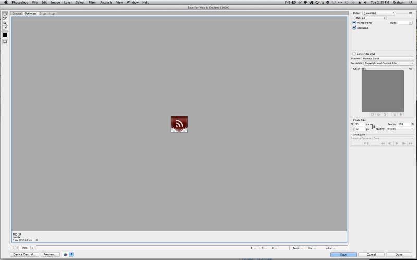The image size is (417, 260).
Task: Click the Done button
Action: pos(399,255)
